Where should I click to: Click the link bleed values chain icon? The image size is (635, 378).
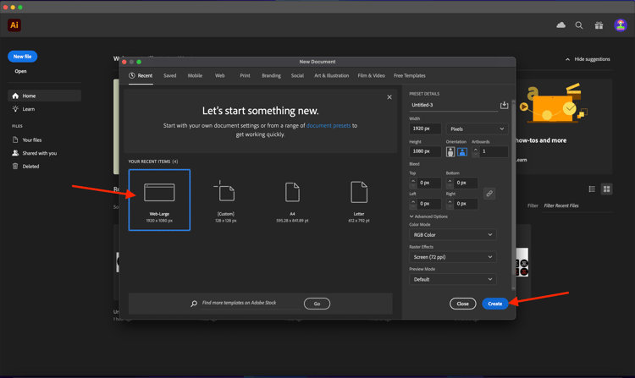[x=489, y=194]
